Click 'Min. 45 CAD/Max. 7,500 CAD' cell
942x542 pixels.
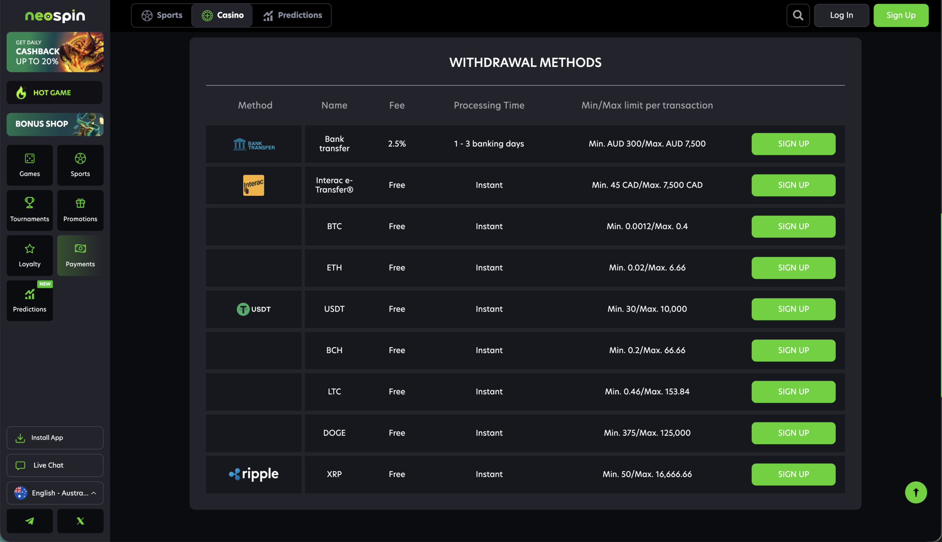[647, 185]
